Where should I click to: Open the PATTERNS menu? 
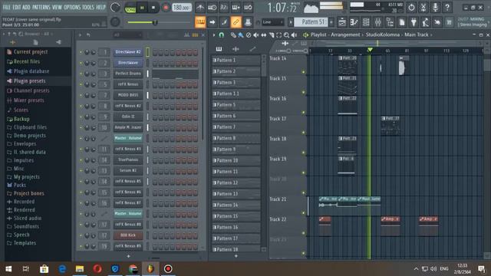coord(41,7)
